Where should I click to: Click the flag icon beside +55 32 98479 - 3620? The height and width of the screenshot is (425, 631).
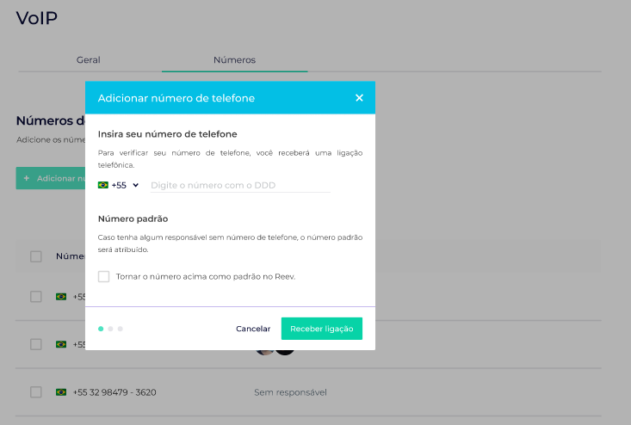pos(61,392)
